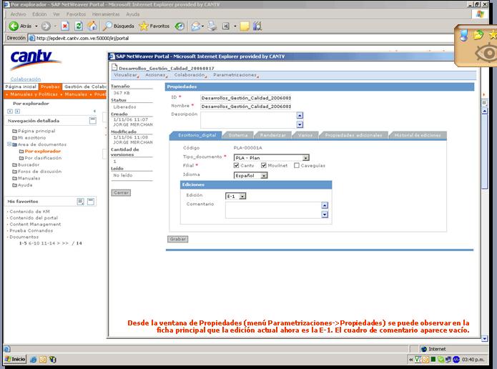This screenshot has width=497, height=369.
Task: Switch to the Varios tab
Action: point(305,135)
